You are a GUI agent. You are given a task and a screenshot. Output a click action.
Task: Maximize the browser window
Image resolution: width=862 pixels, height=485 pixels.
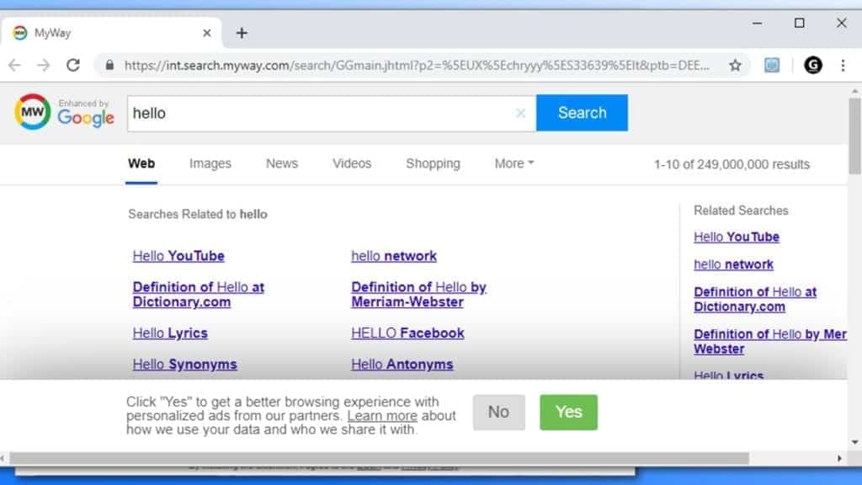[800, 23]
